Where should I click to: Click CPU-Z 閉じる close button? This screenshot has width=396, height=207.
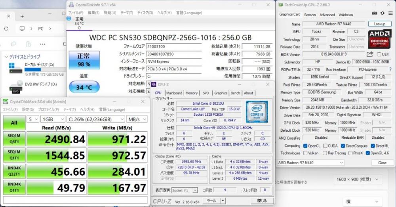click(x=262, y=201)
